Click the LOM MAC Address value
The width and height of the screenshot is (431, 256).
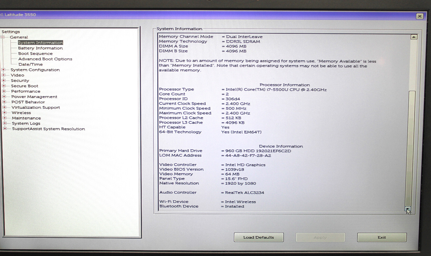(x=248, y=156)
